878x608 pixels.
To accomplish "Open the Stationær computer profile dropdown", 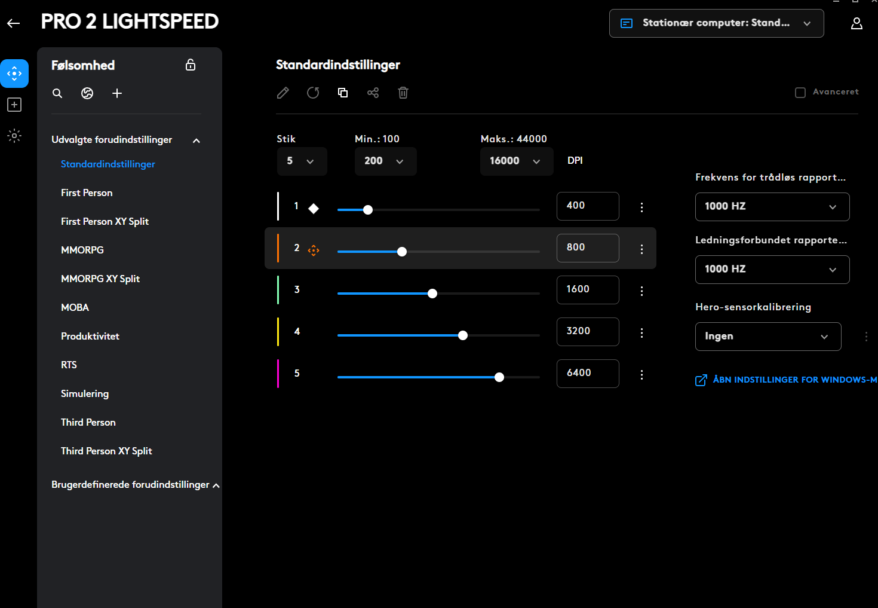I will click(717, 23).
